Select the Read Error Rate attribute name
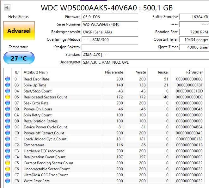 point(36,79)
